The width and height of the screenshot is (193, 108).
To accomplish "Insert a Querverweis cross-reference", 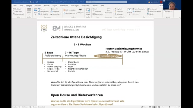I will tap(98, 14).
